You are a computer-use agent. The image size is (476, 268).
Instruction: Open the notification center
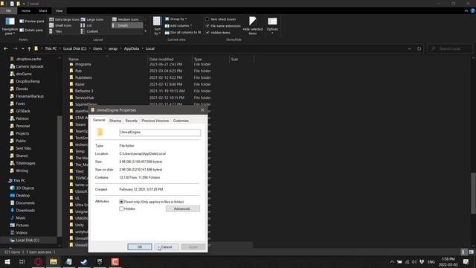(466, 261)
